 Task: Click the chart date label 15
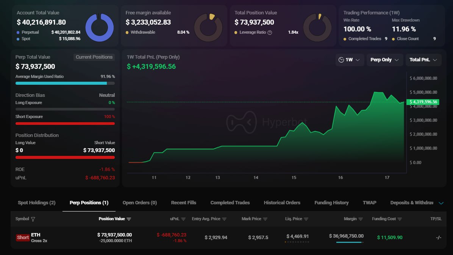294,178
